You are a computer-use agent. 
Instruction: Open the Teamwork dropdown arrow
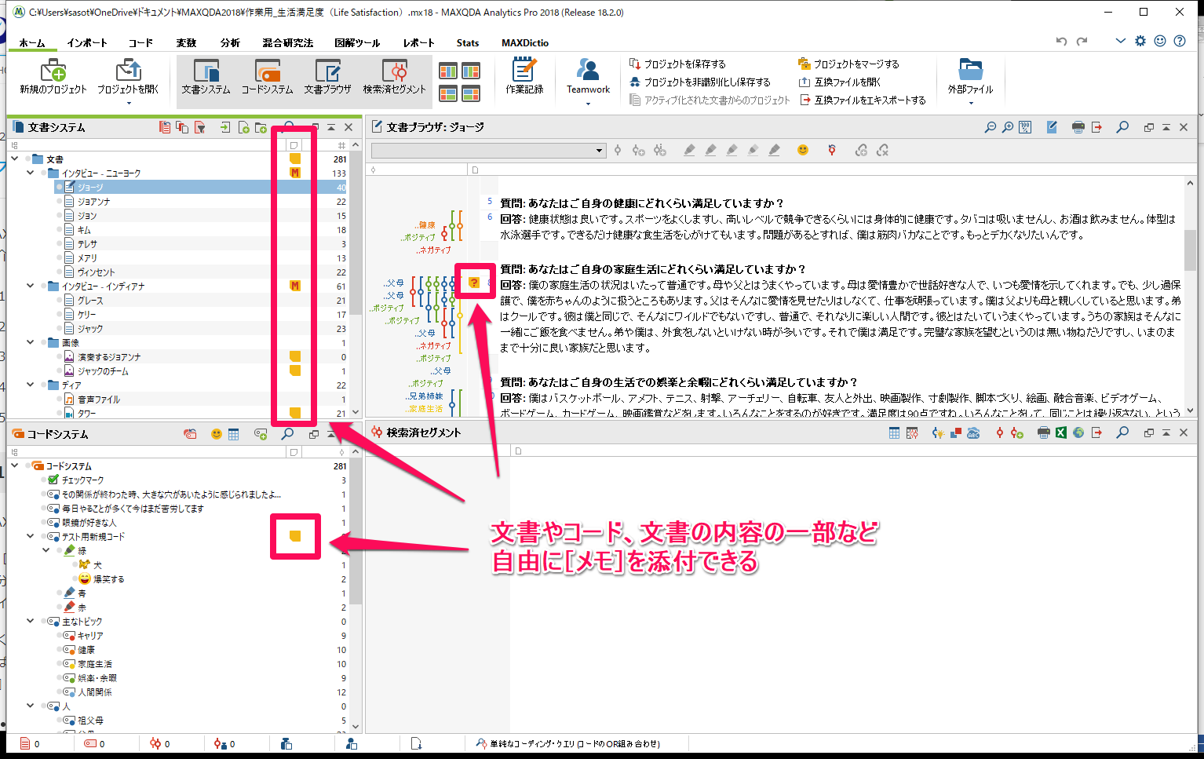588,103
